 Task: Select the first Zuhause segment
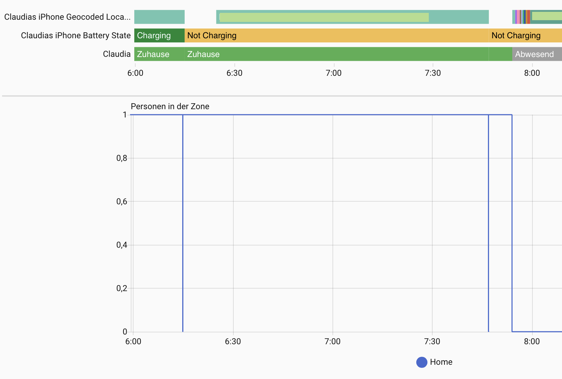pos(159,54)
